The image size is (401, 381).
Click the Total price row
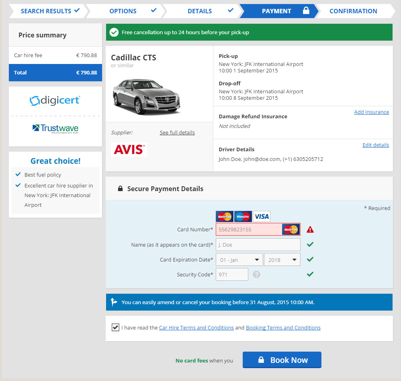tap(55, 72)
